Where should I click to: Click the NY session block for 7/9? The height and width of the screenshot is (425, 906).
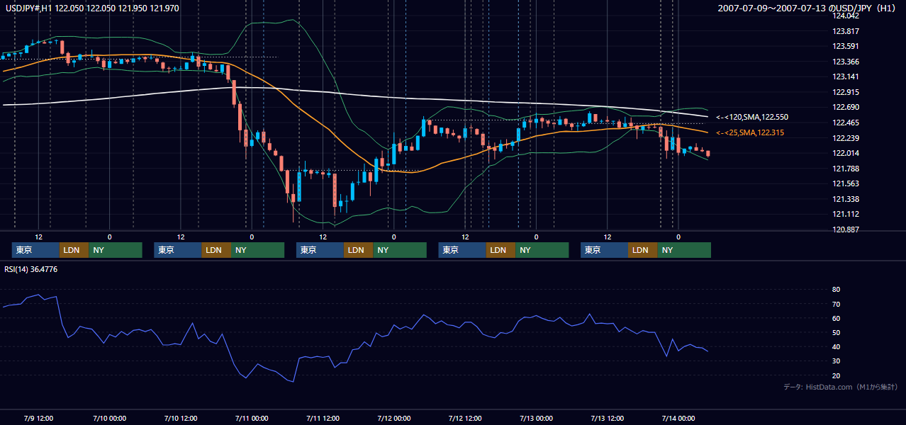coord(116,250)
